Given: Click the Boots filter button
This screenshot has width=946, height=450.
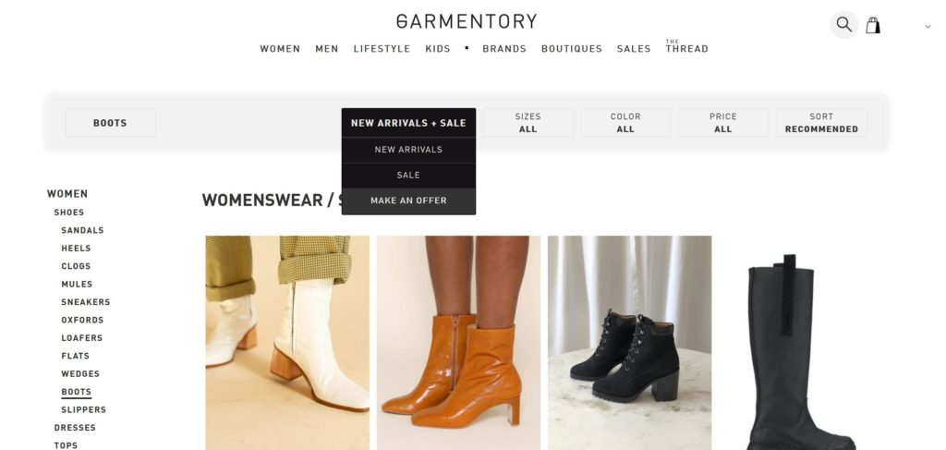Looking at the screenshot, I should [x=111, y=123].
